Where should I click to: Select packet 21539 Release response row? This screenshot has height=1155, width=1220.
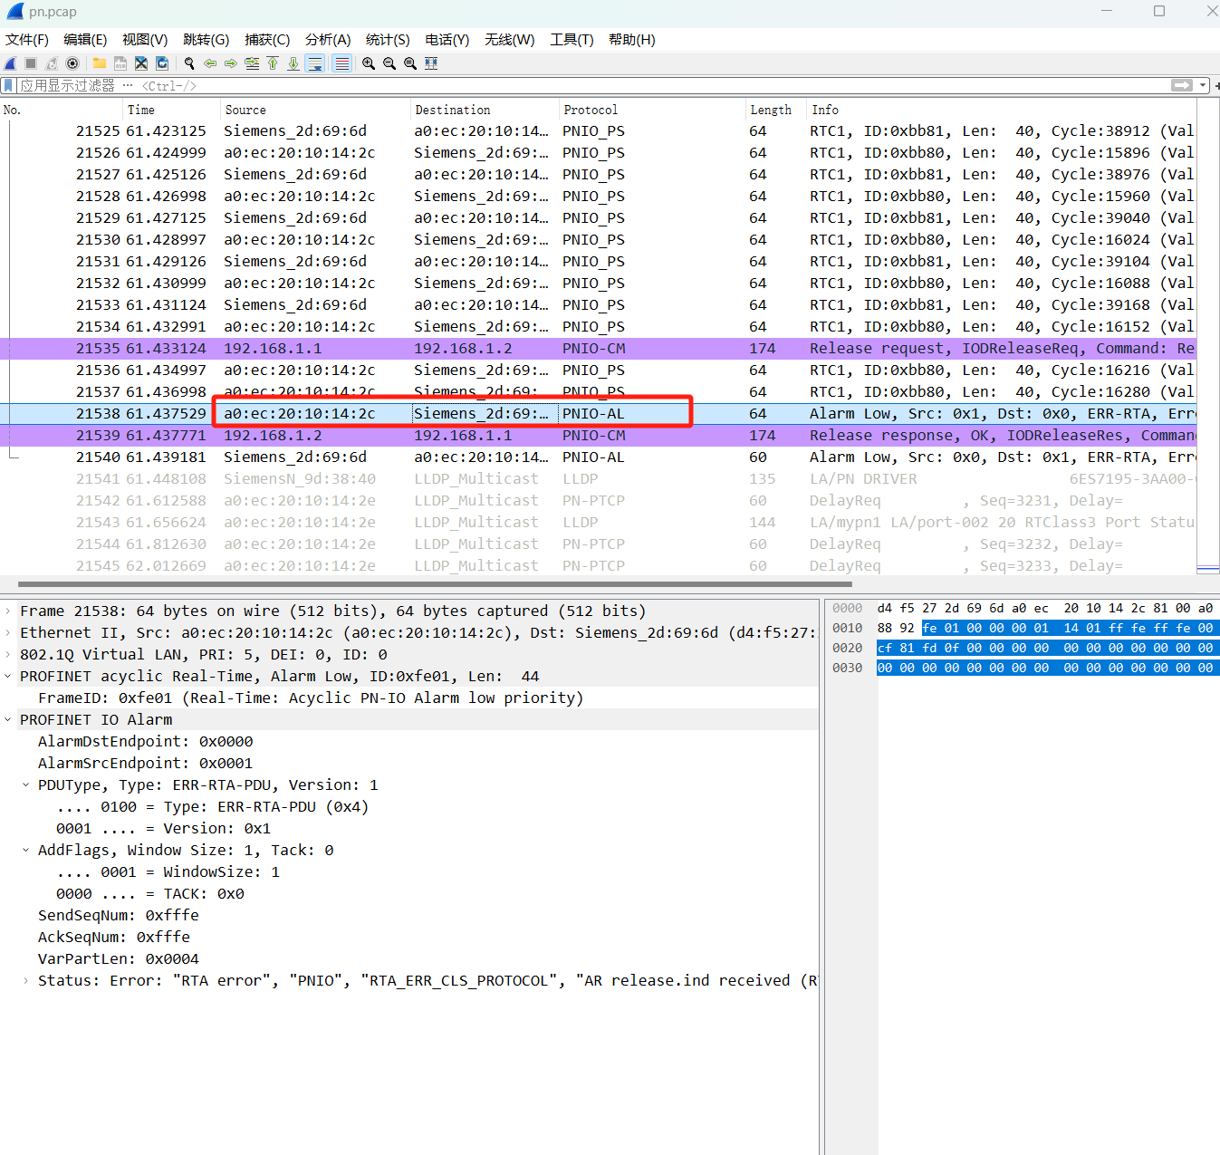pyautogui.click(x=598, y=436)
